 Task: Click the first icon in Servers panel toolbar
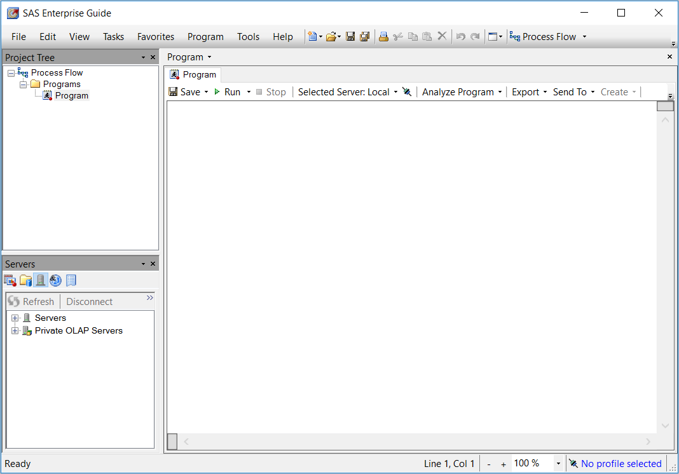(10, 280)
